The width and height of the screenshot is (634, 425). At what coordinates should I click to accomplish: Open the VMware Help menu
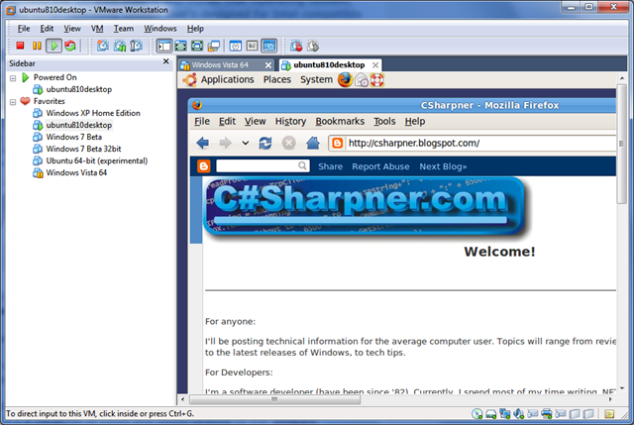[x=195, y=29]
